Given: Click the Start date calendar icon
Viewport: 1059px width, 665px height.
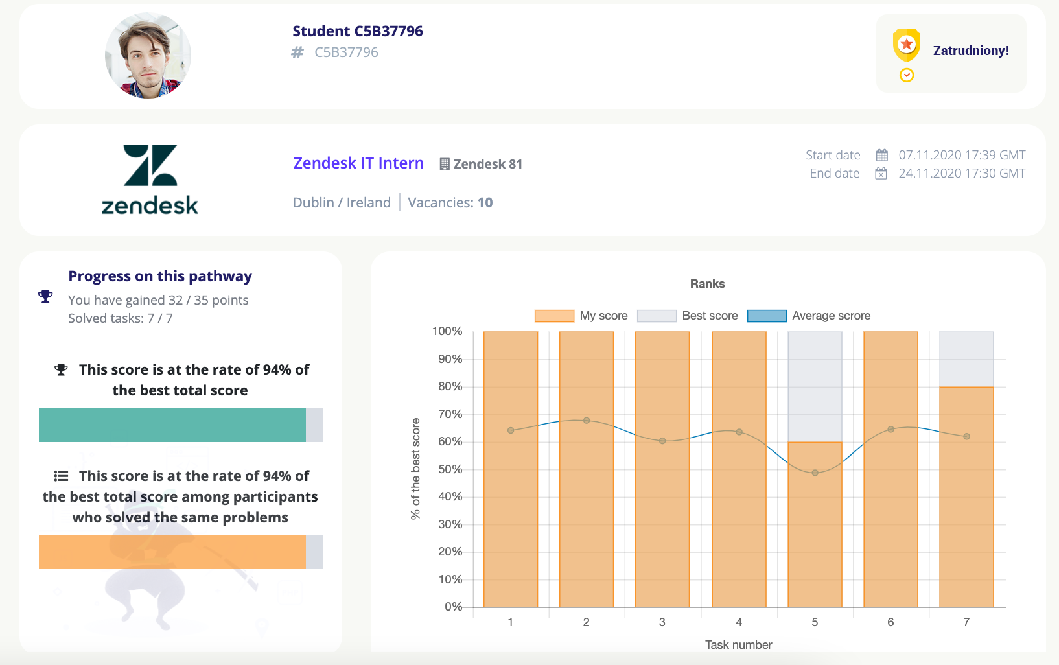Looking at the screenshot, I should click(881, 155).
